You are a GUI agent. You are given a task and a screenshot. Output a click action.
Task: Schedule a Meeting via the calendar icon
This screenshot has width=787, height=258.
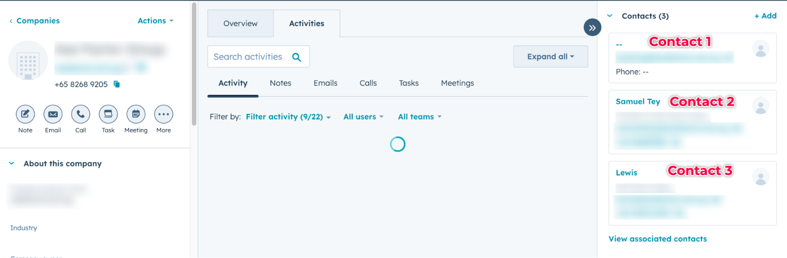[x=136, y=115]
